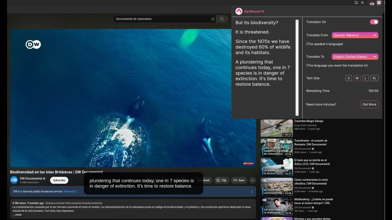
Task: Click the YouTube search magnifier button
Action: pyautogui.click(x=222, y=19)
